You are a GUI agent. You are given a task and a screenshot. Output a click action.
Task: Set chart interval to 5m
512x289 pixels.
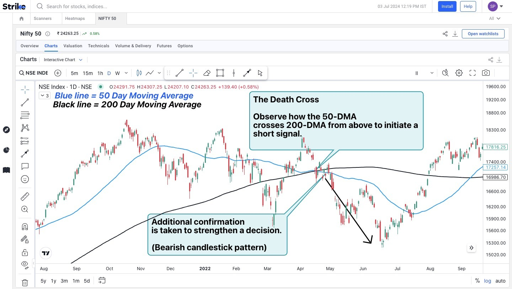tap(74, 73)
